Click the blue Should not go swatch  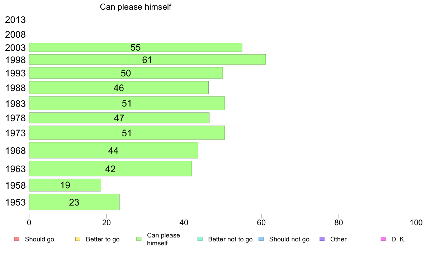[x=261, y=239]
